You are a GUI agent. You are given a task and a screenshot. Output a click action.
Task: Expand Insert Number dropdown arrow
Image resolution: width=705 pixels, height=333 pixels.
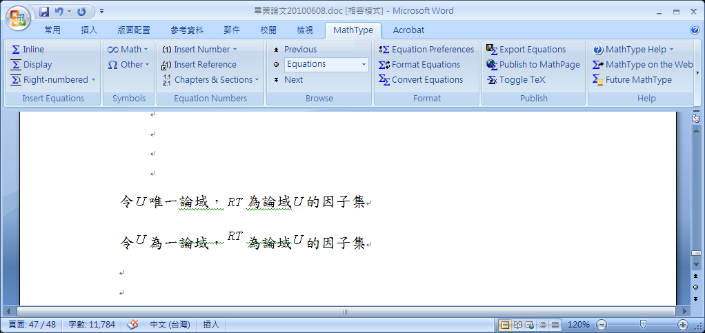(235, 50)
